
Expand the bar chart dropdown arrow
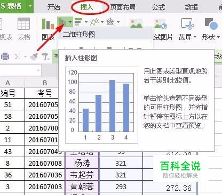tap(86, 22)
